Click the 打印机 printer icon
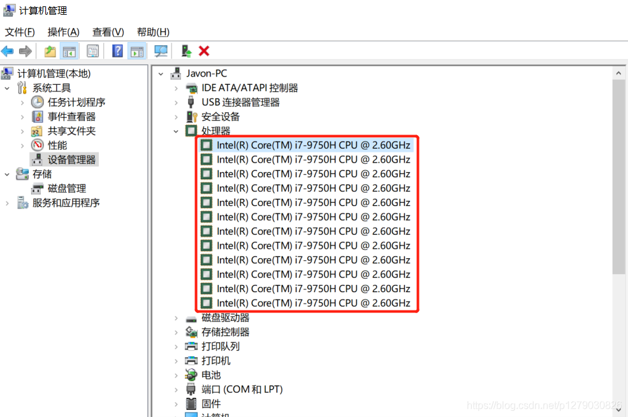 click(191, 360)
